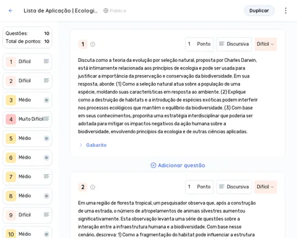The height and width of the screenshot is (238, 297).
Task: Select question 9 Difícil in the sidebar
Action: (x=27, y=215)
